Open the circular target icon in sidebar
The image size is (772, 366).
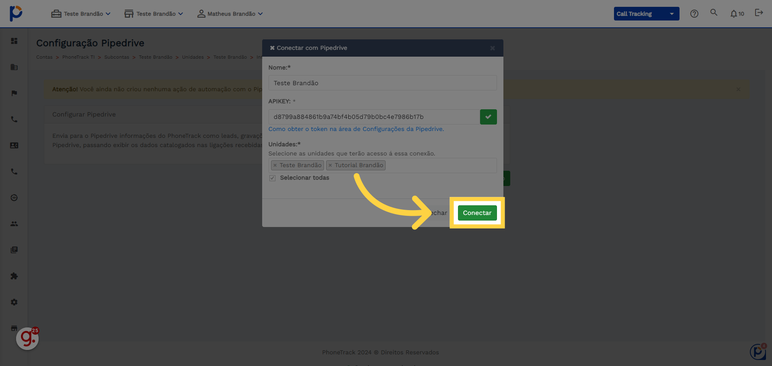coord(14,198)
